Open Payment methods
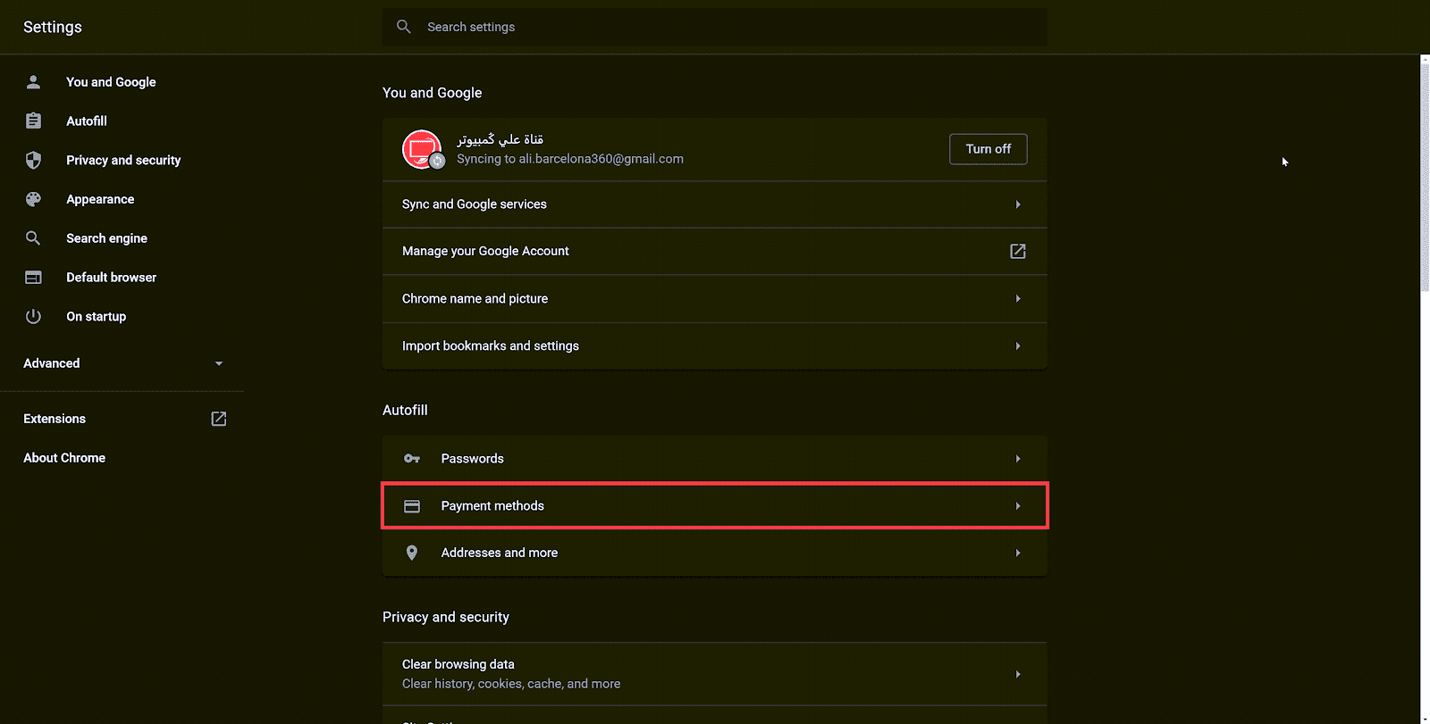This screenshot has height=724, width=1430. tap(714, 506)
